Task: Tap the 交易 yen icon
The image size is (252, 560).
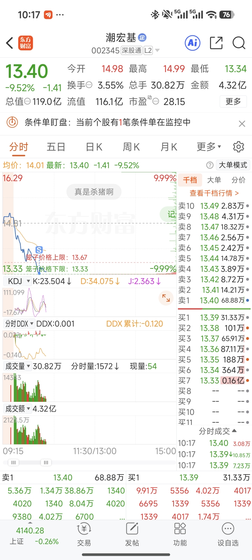Action: [84, 533]
